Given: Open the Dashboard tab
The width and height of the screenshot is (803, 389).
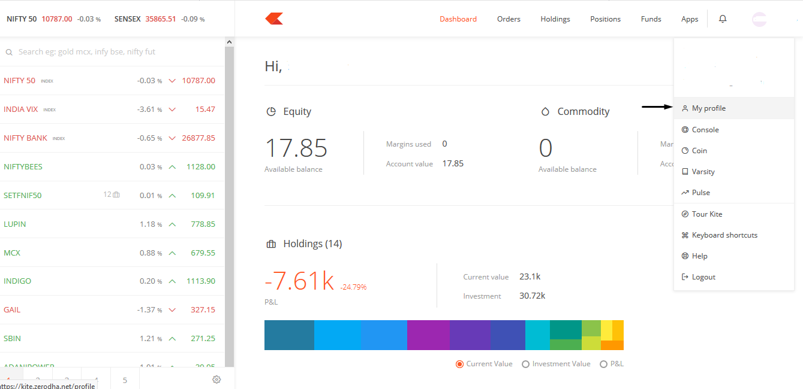Looking at the screenshot, I should tap(458, 19).
